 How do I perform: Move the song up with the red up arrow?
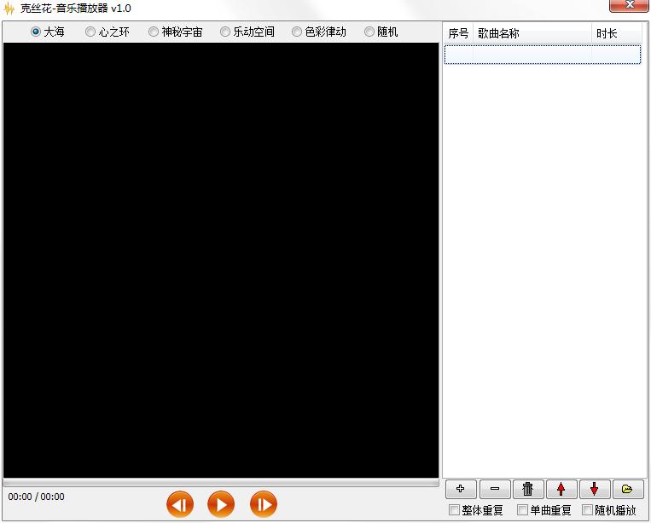pos(561,489)
